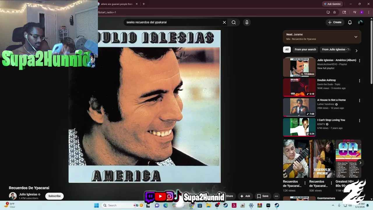Open Chrome from taskbar
Viewport: 373px width, 210px height.
[191, 205]
